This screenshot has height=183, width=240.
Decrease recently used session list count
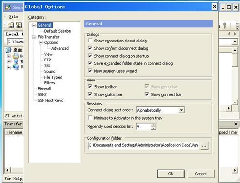[x=153, y=128]
